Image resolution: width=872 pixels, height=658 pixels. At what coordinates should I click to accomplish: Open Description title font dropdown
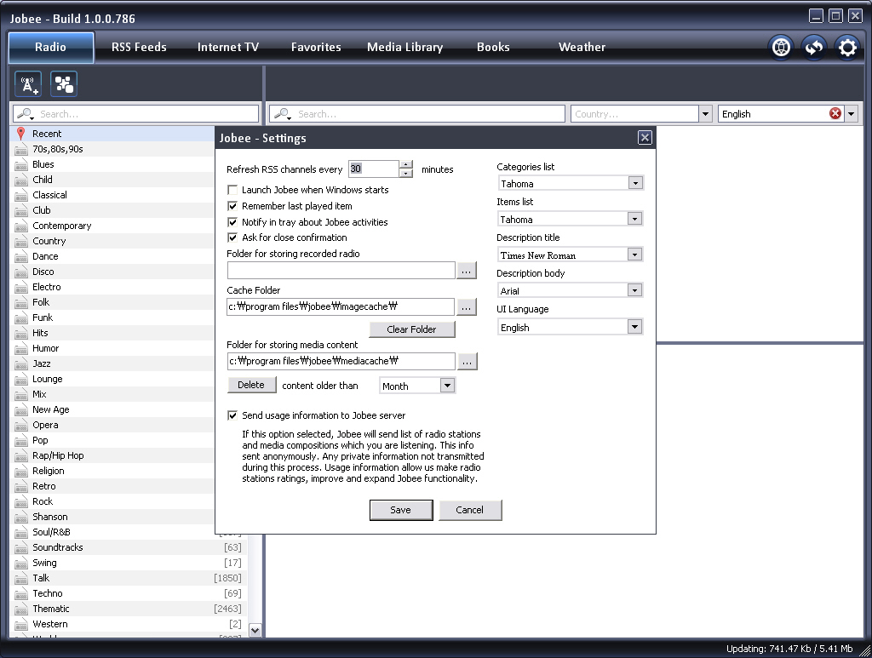634,255
